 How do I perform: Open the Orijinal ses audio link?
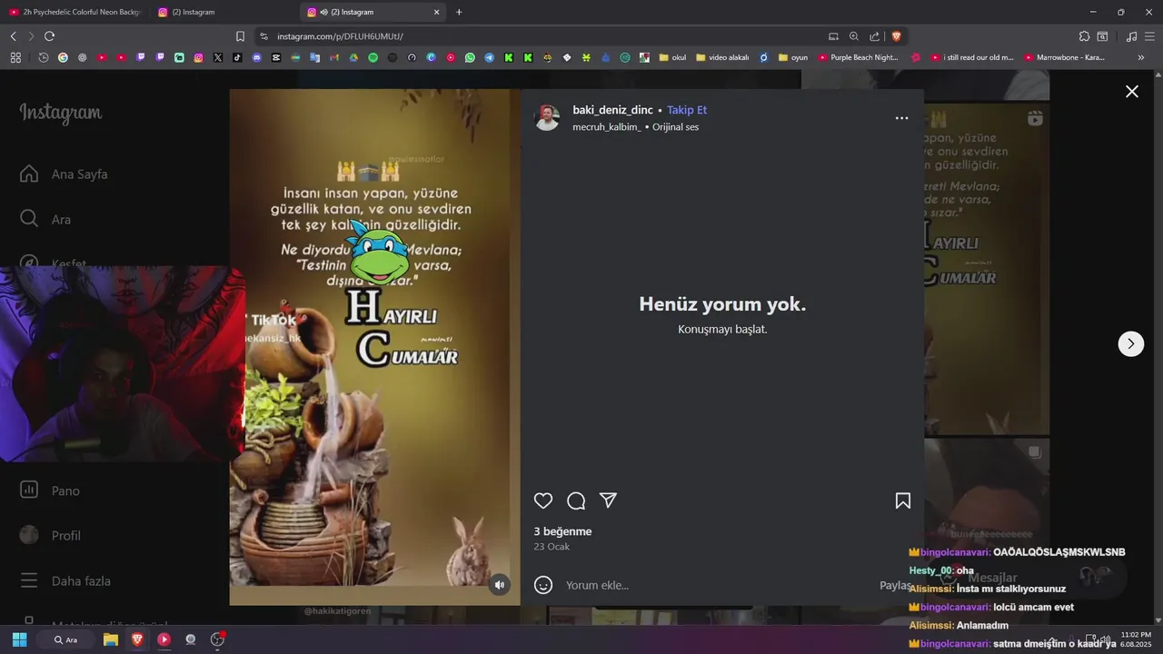click(x=675, y=127)
